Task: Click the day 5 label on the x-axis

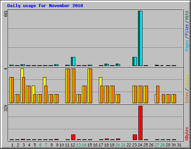Action: coord(35,145)
